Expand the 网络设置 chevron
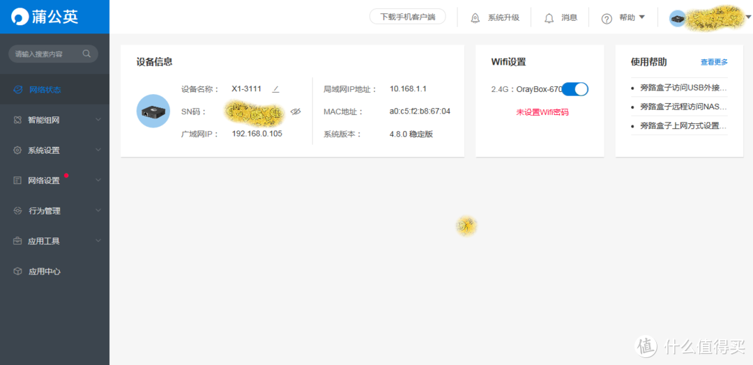Viewport: 753px width, 365px height. click(98, 180)
